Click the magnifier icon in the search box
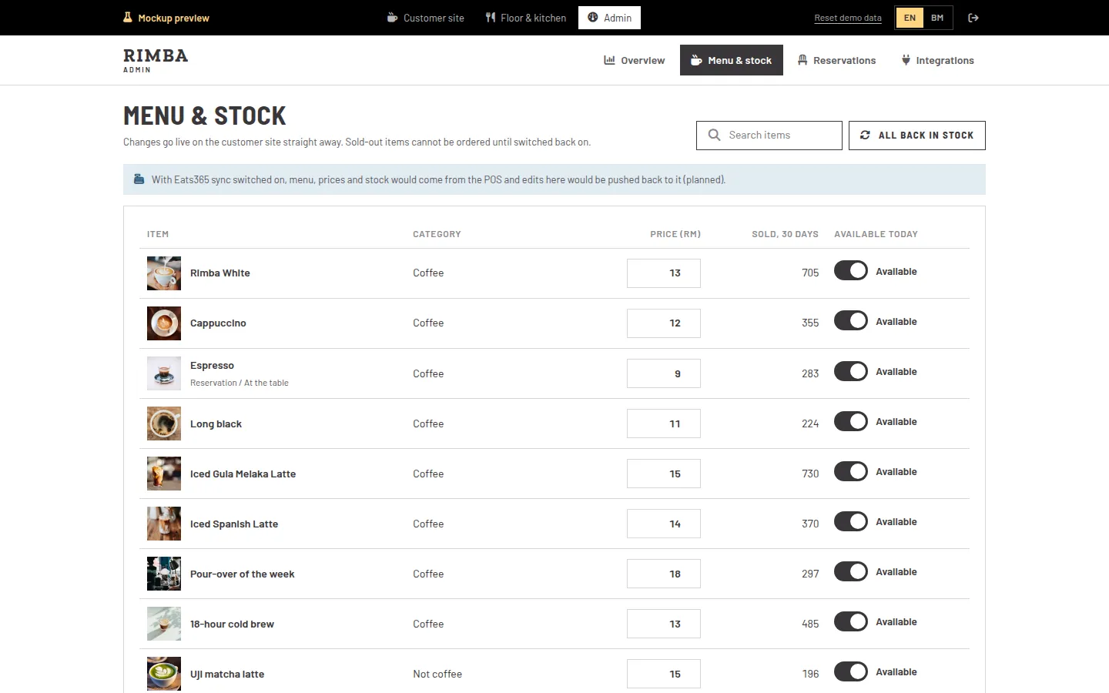Screen dimensions: 1109x693 (x=714, y=135)
